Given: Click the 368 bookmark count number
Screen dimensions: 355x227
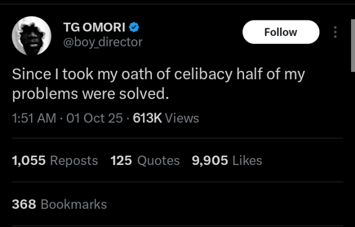Looking at the screenshot, I should point(24,204).
